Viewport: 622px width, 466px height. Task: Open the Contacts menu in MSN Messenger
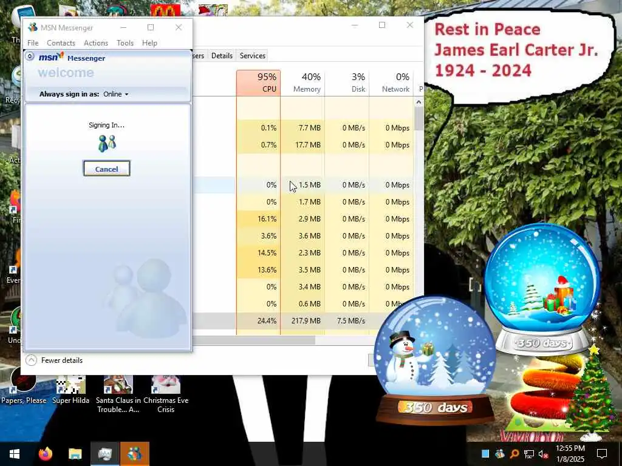click(61, 43)
